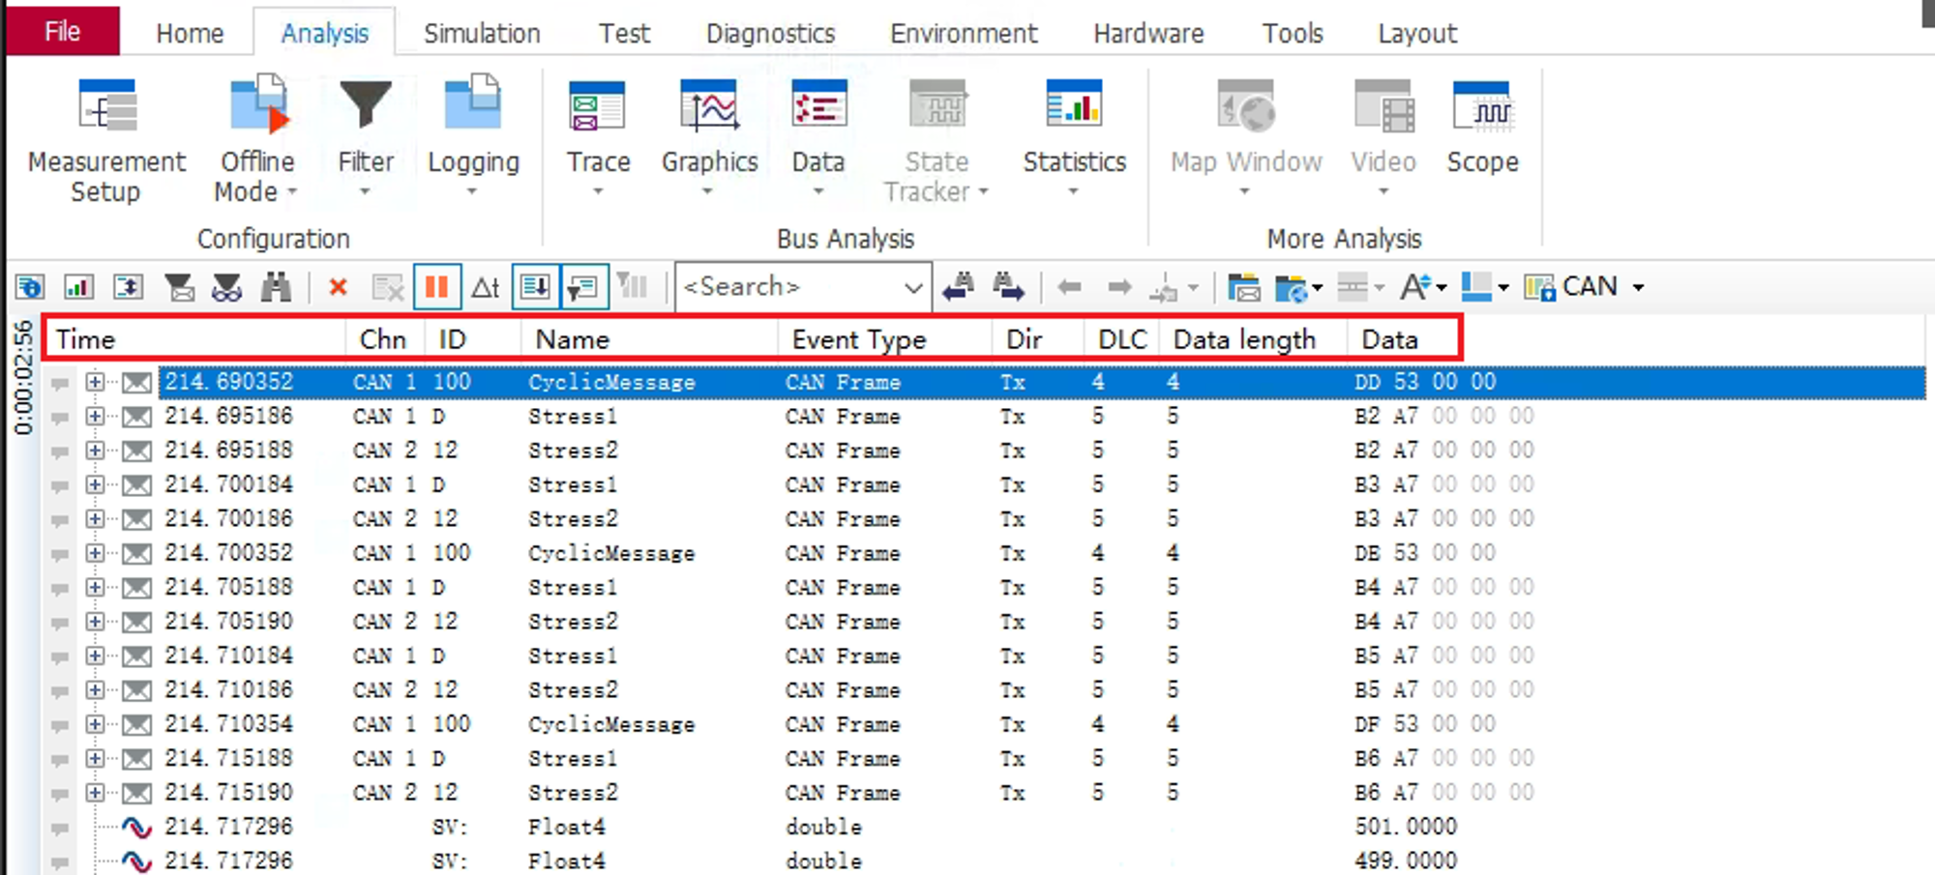Click the search next binoculars arrow

coord(1007,287)
